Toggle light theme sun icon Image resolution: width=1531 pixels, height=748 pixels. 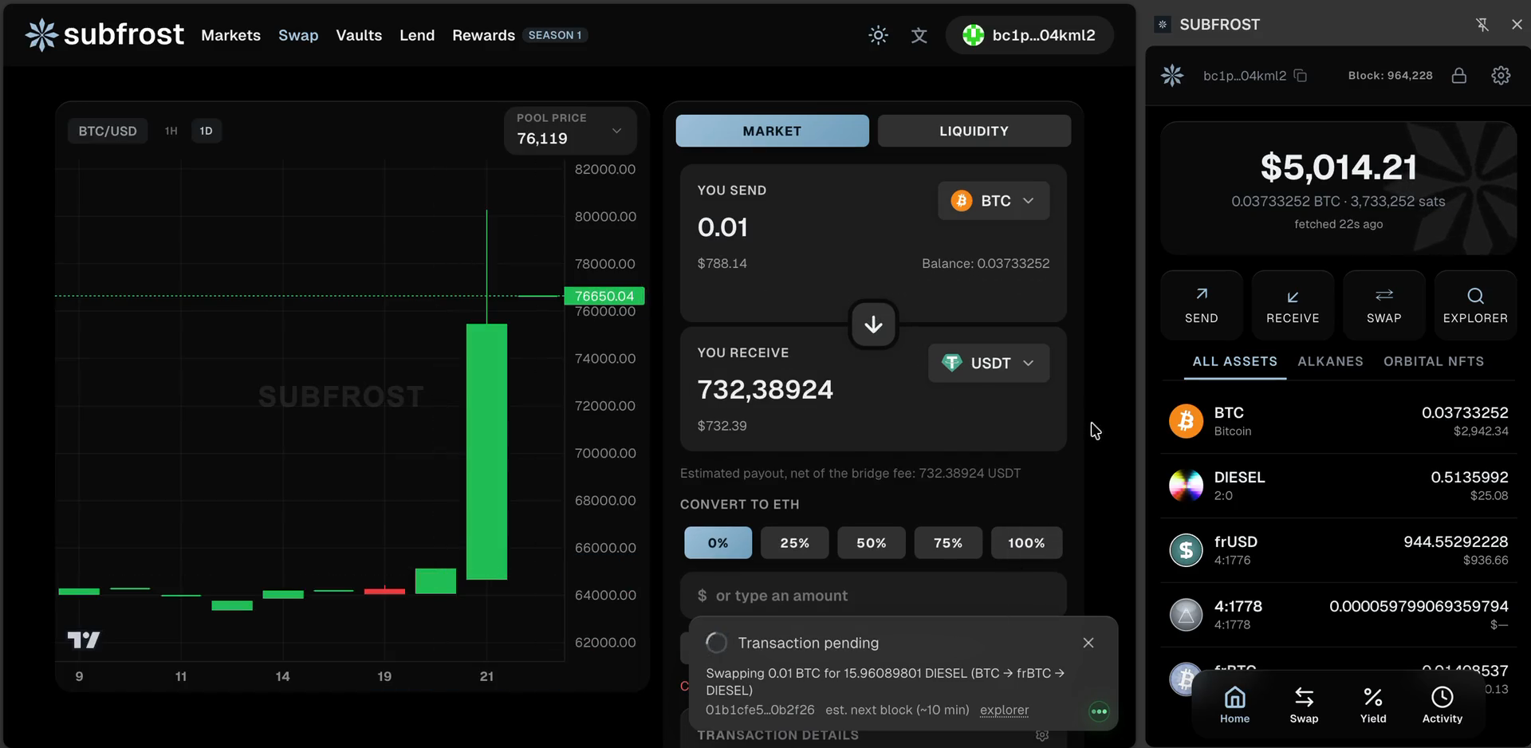(x=878, y=35)
